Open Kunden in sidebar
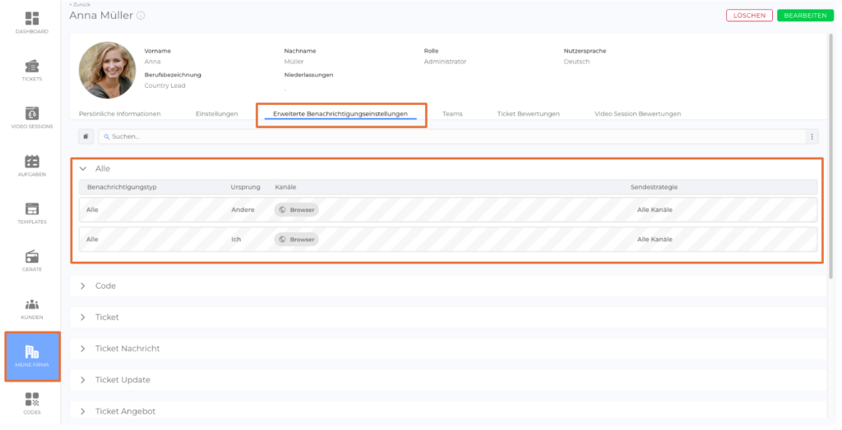The height and width of the screenshot is (430, 842). 32,304
